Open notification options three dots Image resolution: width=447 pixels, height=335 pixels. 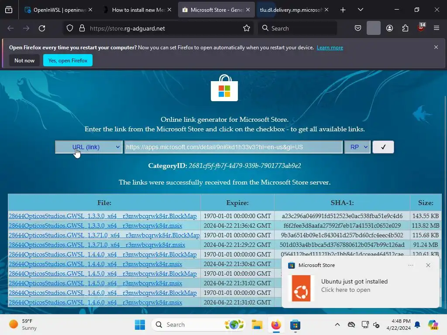click(411, 265)
